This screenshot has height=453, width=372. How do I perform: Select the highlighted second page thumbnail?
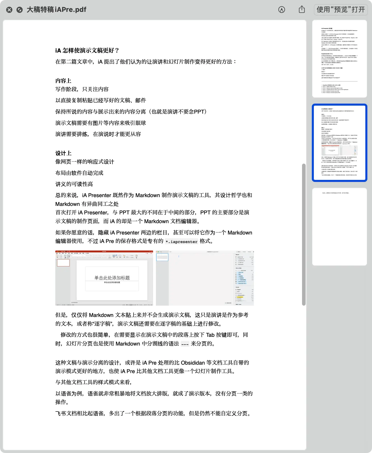click(340, 143)
